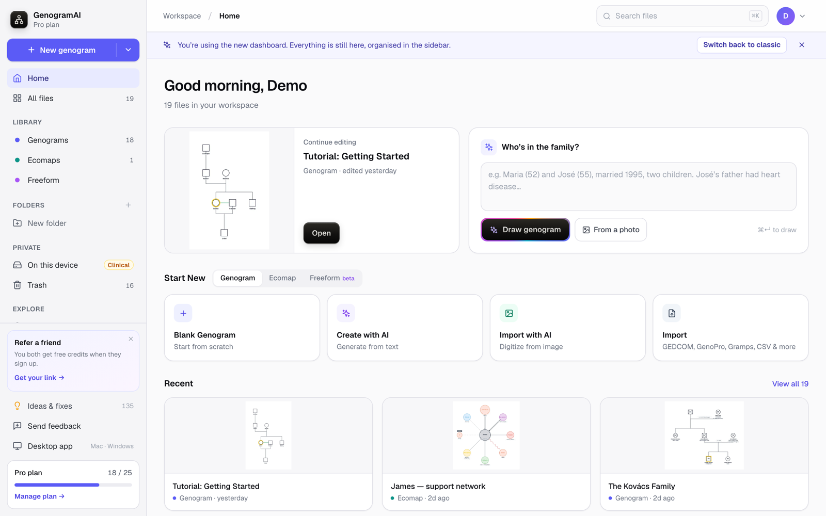Click the Import with AI image icon
Image resolution: width=826 pixels, height=516 pixels.
click(x=509, y=313)
